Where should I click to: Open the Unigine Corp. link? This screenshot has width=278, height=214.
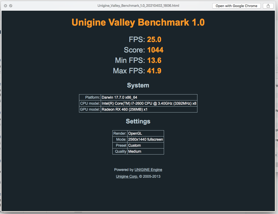point(127,176)
